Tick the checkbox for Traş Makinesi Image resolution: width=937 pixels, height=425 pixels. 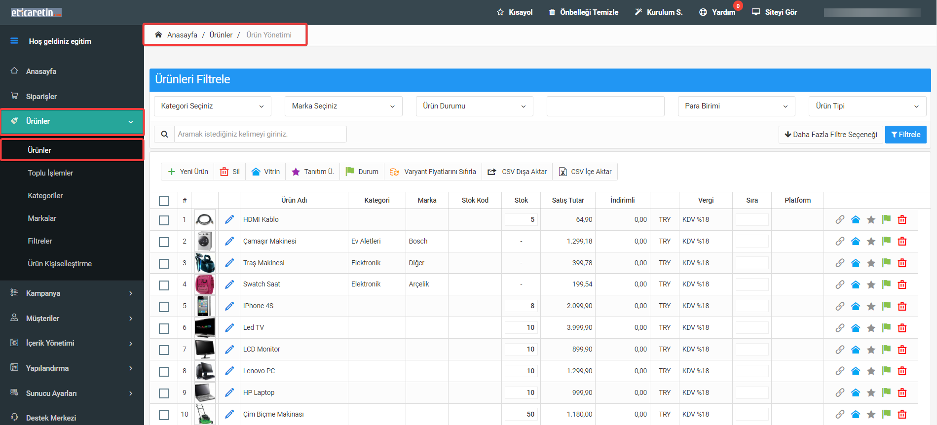[164, 264]
